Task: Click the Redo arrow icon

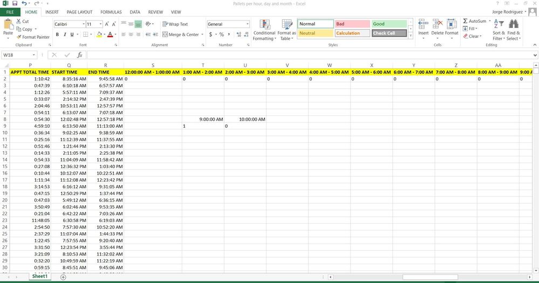Action: [x=37, y=3]
